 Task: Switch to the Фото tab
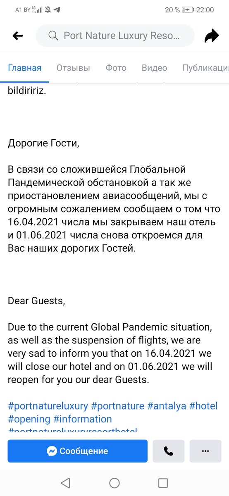click(116, 68)
